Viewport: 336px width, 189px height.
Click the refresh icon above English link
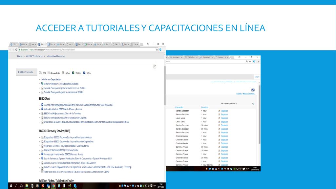point(253,90)
